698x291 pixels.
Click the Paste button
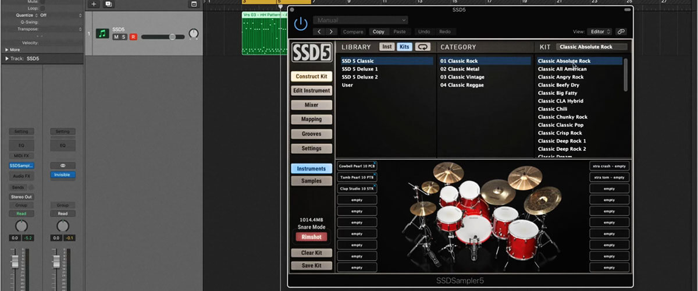pyautogui.click(x=400, y=31)
